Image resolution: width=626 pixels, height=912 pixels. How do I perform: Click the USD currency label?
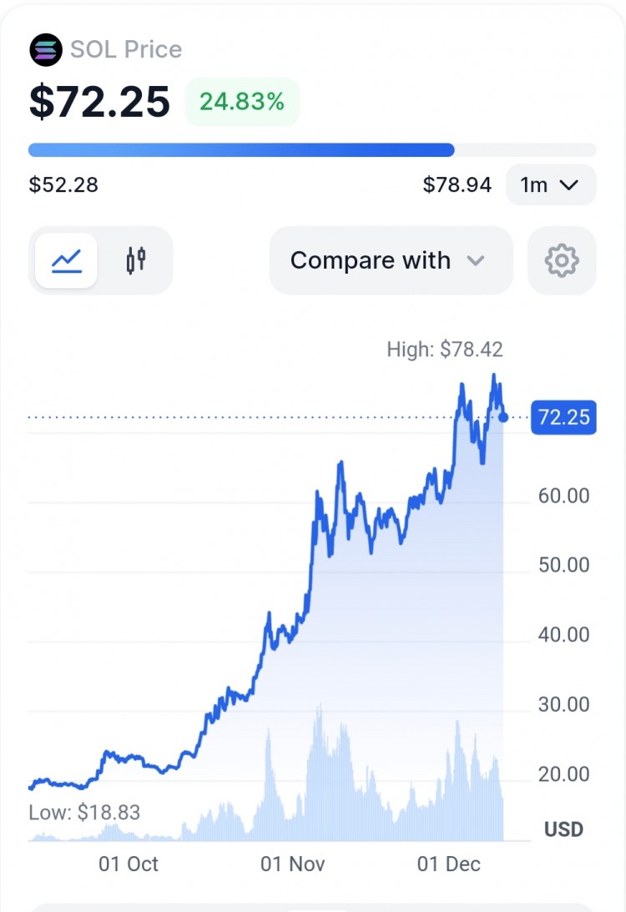point(563,829)
